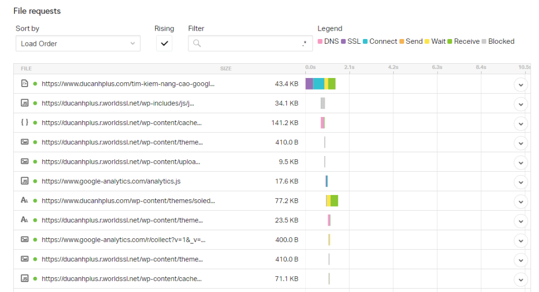This screenshot has height=292, width=539.
Task: Toggle the Rising checkbox
Action: coord(164,44)
